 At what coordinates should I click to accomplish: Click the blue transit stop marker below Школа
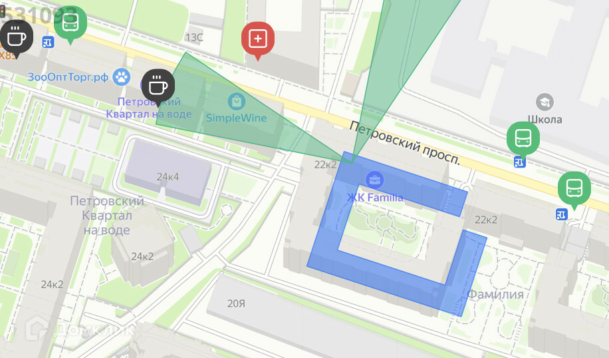pyautogui.click(x=520, y=162)
